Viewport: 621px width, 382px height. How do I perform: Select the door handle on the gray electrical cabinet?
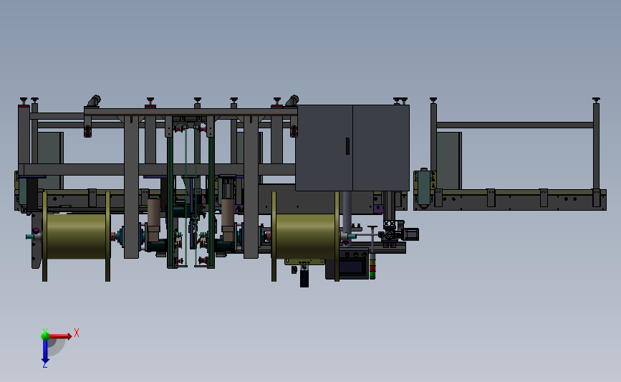point(347,146)
